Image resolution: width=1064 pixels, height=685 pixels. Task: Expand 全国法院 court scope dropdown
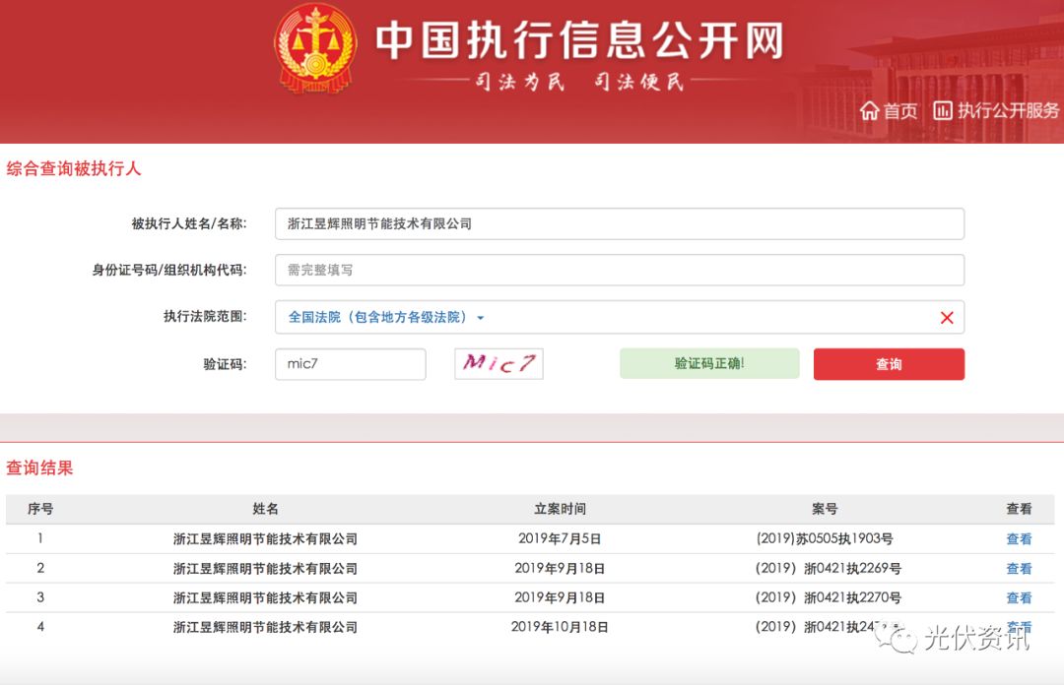386,318
